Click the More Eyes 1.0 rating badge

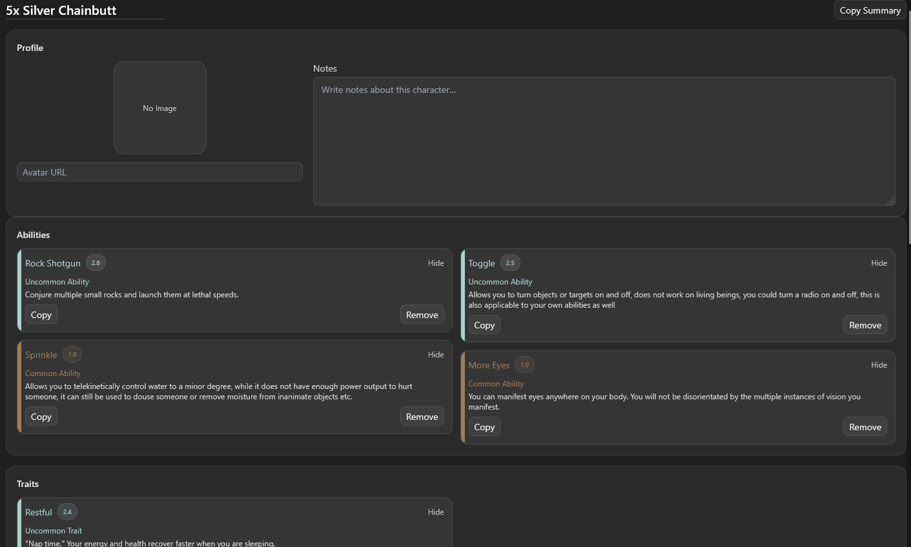click(x=525, y=365)
